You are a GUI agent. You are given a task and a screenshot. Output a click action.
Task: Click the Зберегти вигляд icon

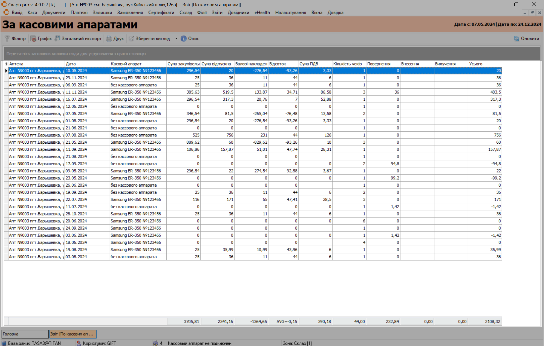tap(131, 38)
